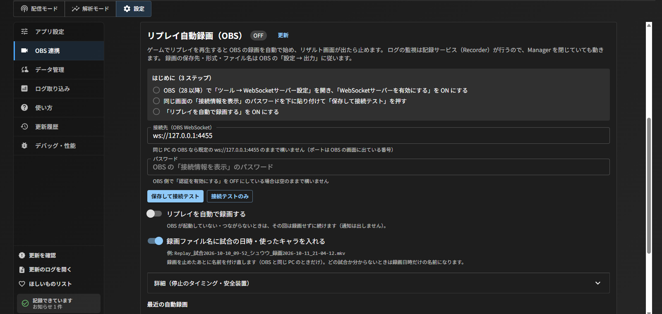Expand 詳細（停止のタイミング・安全装置）section
662x314 pixels.
pos(378,283)
